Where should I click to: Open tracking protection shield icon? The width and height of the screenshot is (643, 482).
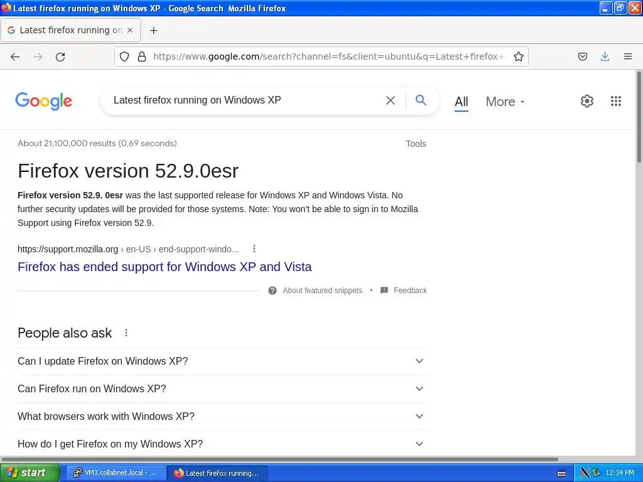[x=124, y=56]
